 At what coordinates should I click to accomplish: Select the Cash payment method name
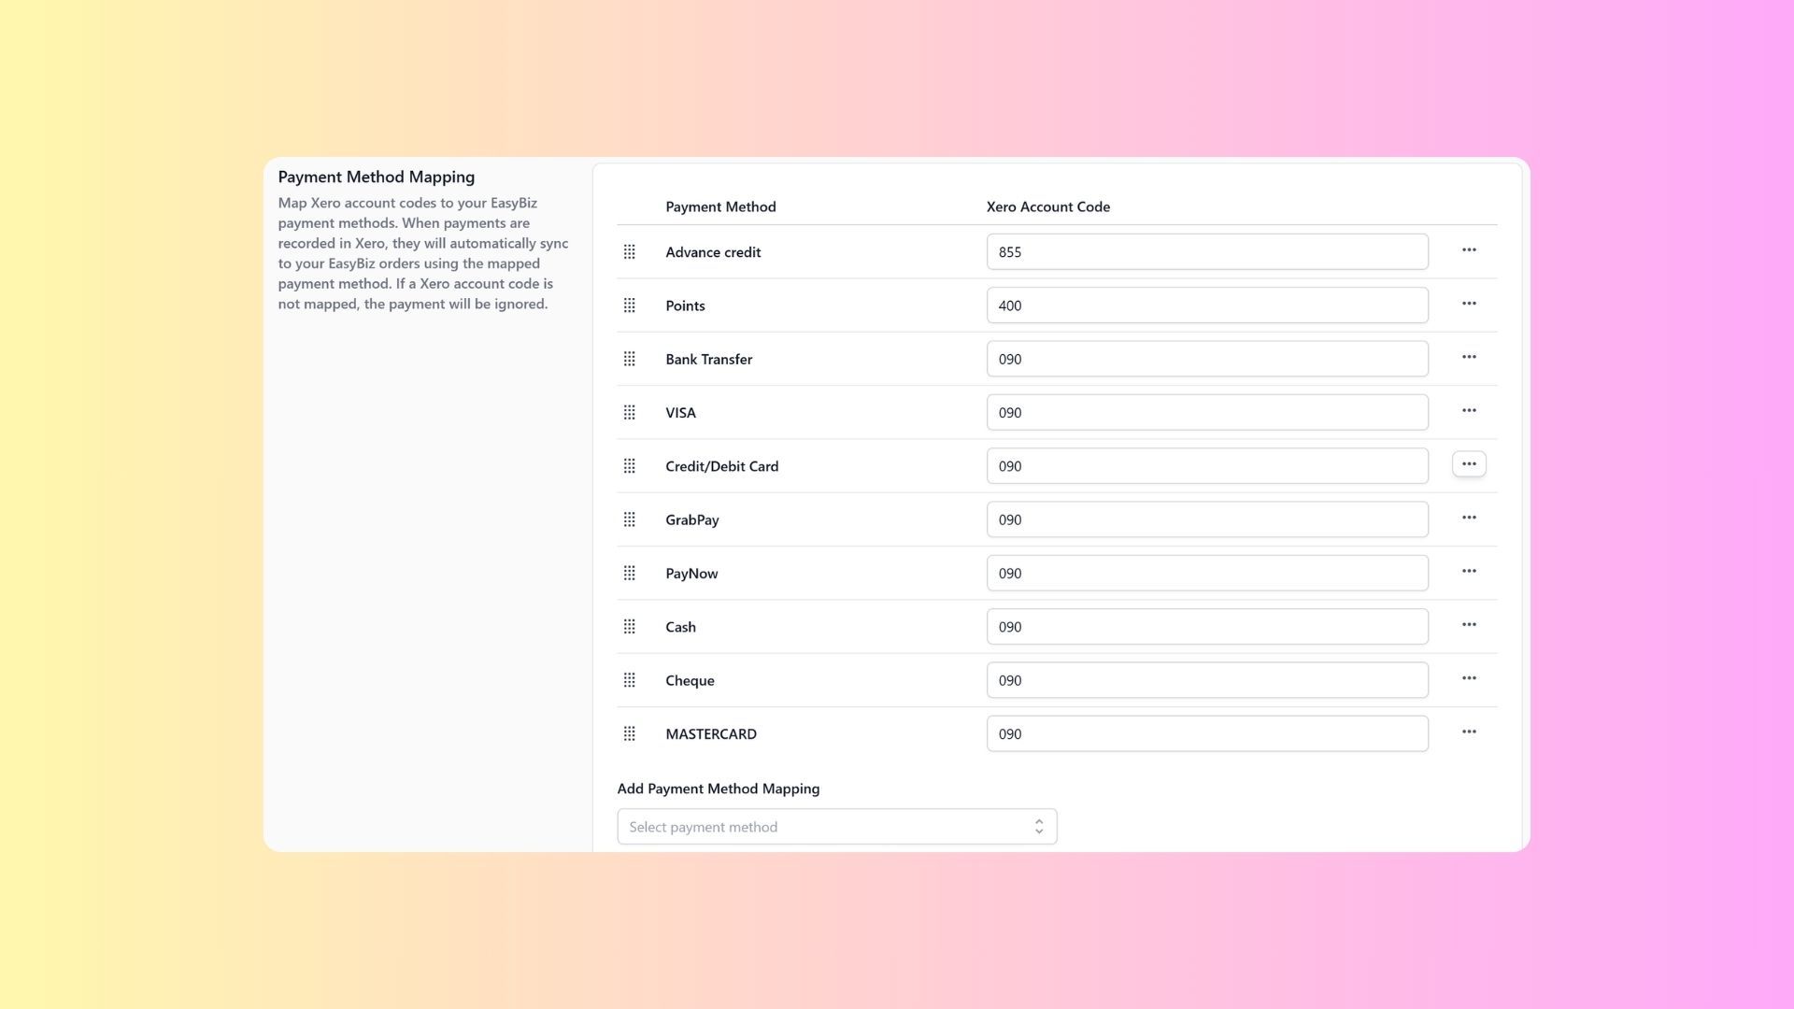pos(680,627)
